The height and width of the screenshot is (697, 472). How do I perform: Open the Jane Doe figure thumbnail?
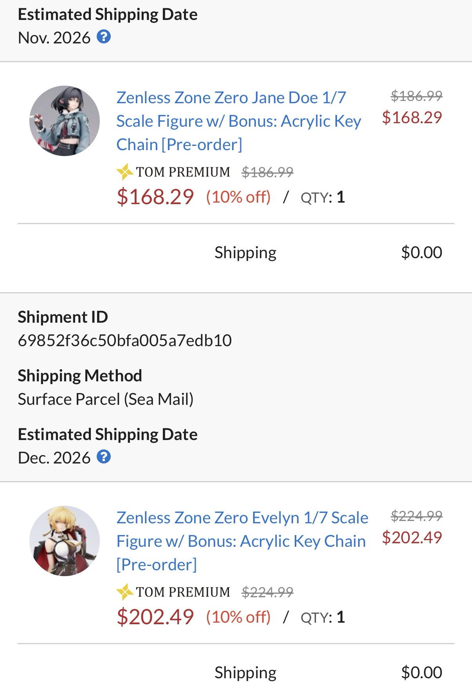point(65,121)
